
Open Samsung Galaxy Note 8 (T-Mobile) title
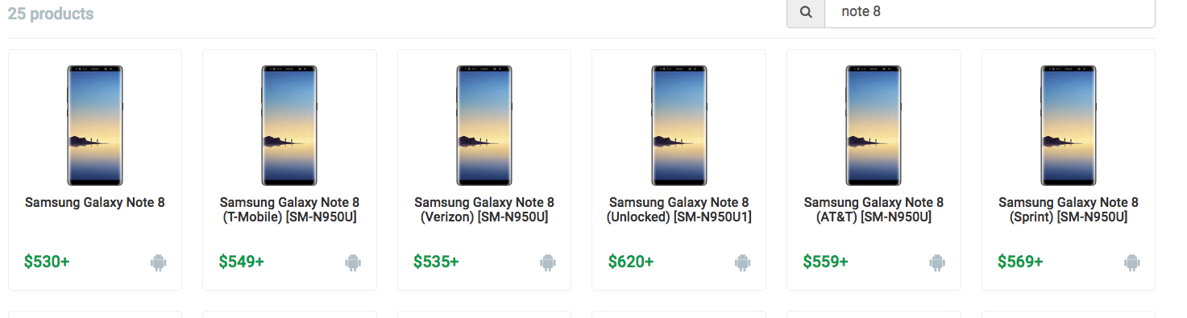point(289,209)
